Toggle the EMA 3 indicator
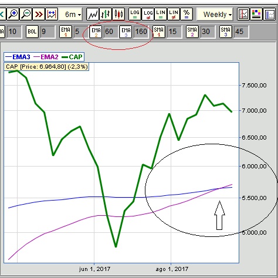Viewport: 278px width, 278px height. coord(126,32)
